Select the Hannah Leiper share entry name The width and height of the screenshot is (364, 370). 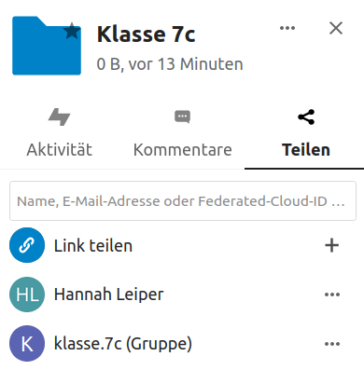coord(109,295)
